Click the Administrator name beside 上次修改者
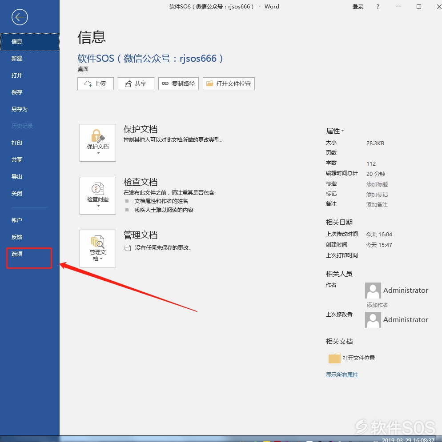Viewport: 442px width, 442px height. [406, 320]
